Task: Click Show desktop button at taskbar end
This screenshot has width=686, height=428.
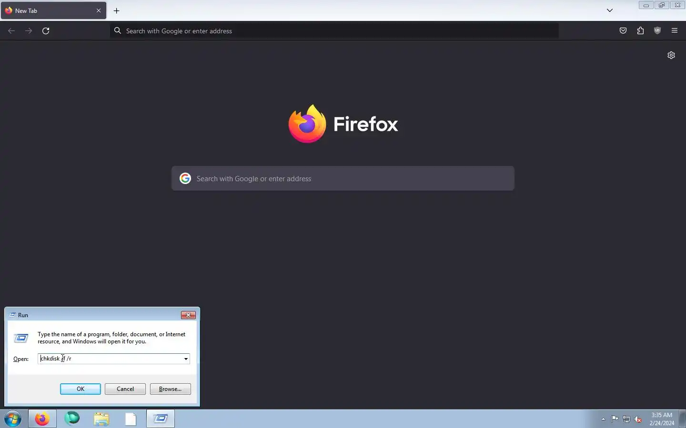Action: [682, 419]
